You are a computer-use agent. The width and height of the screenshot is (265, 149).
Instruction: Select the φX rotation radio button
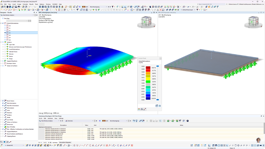(5, 35)
